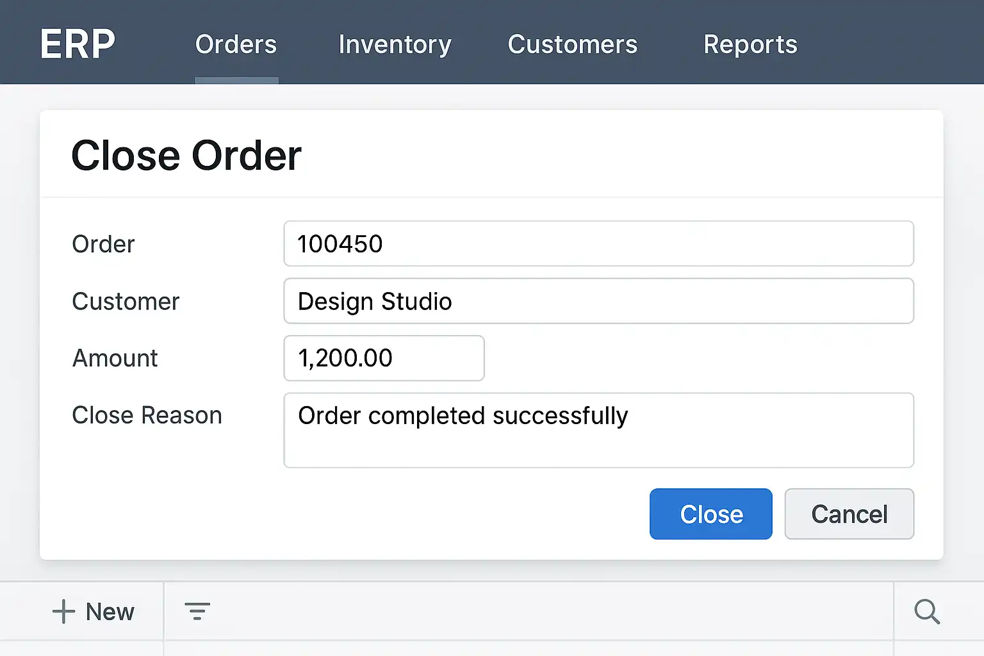Click the Close Reason label
Screen dimensions: 984x656
click(x=147, y=415)
